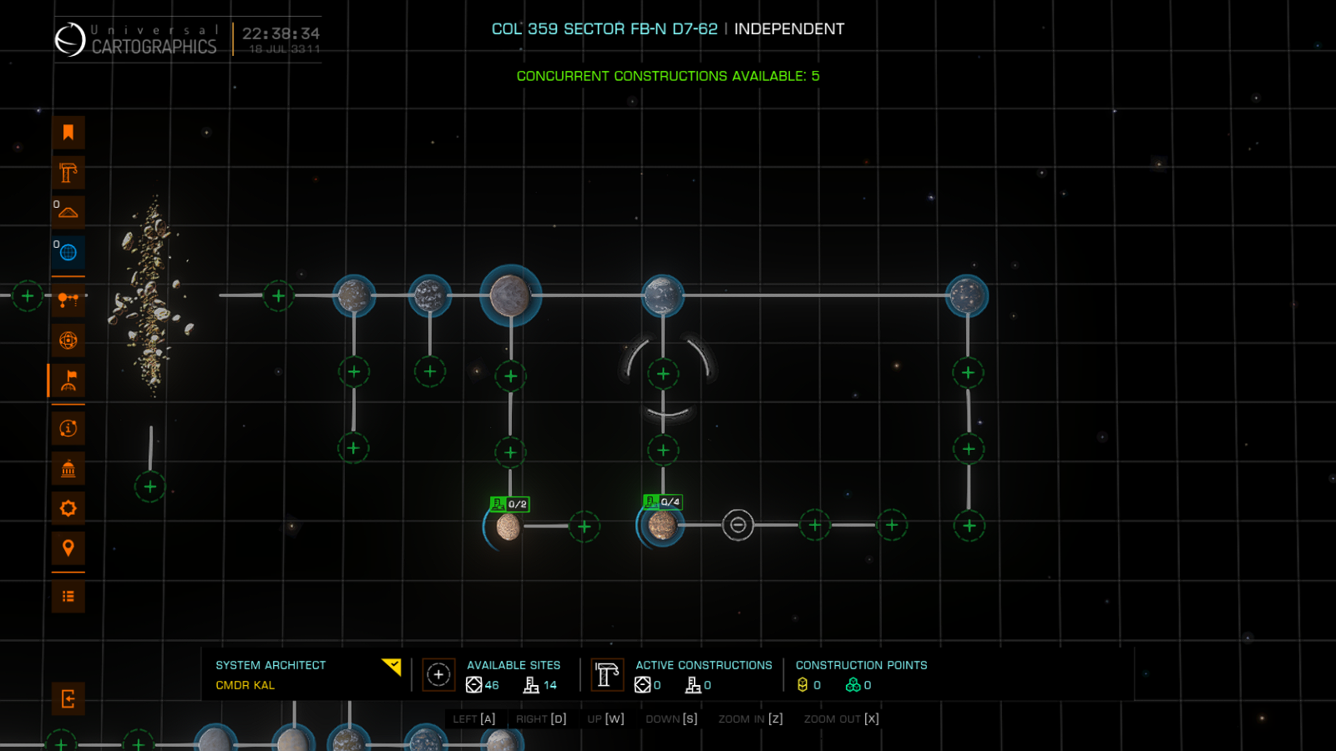
Task: Switch to the orbit lines view icon
Action: pos(68,300)
